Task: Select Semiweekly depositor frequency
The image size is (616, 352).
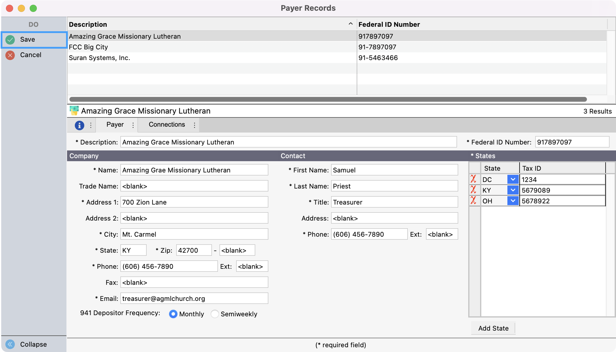Action: [x=215, y=314]
